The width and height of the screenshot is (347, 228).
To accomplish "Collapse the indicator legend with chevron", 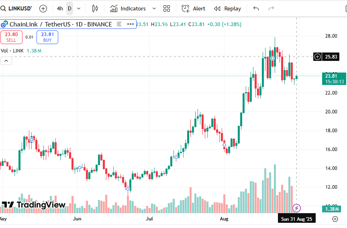I will (x=6, y=61).
